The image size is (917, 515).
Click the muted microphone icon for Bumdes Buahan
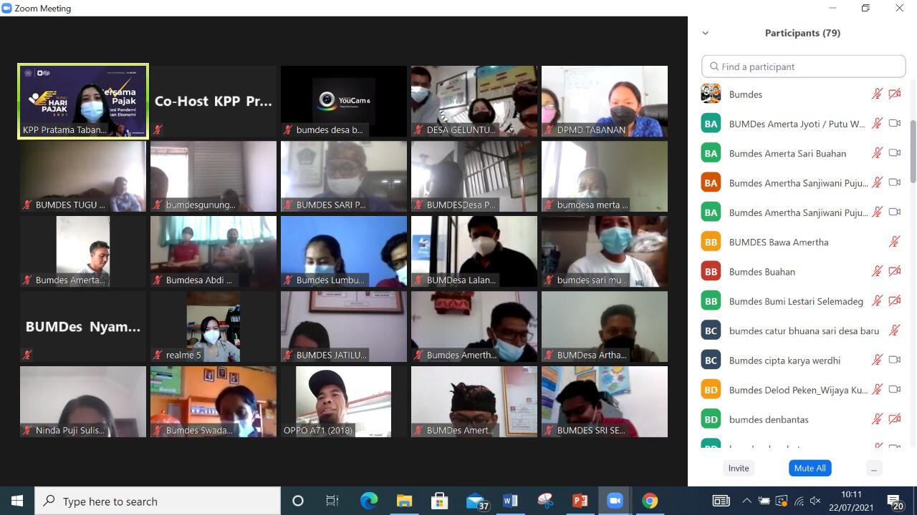click(x=877, y=272)
